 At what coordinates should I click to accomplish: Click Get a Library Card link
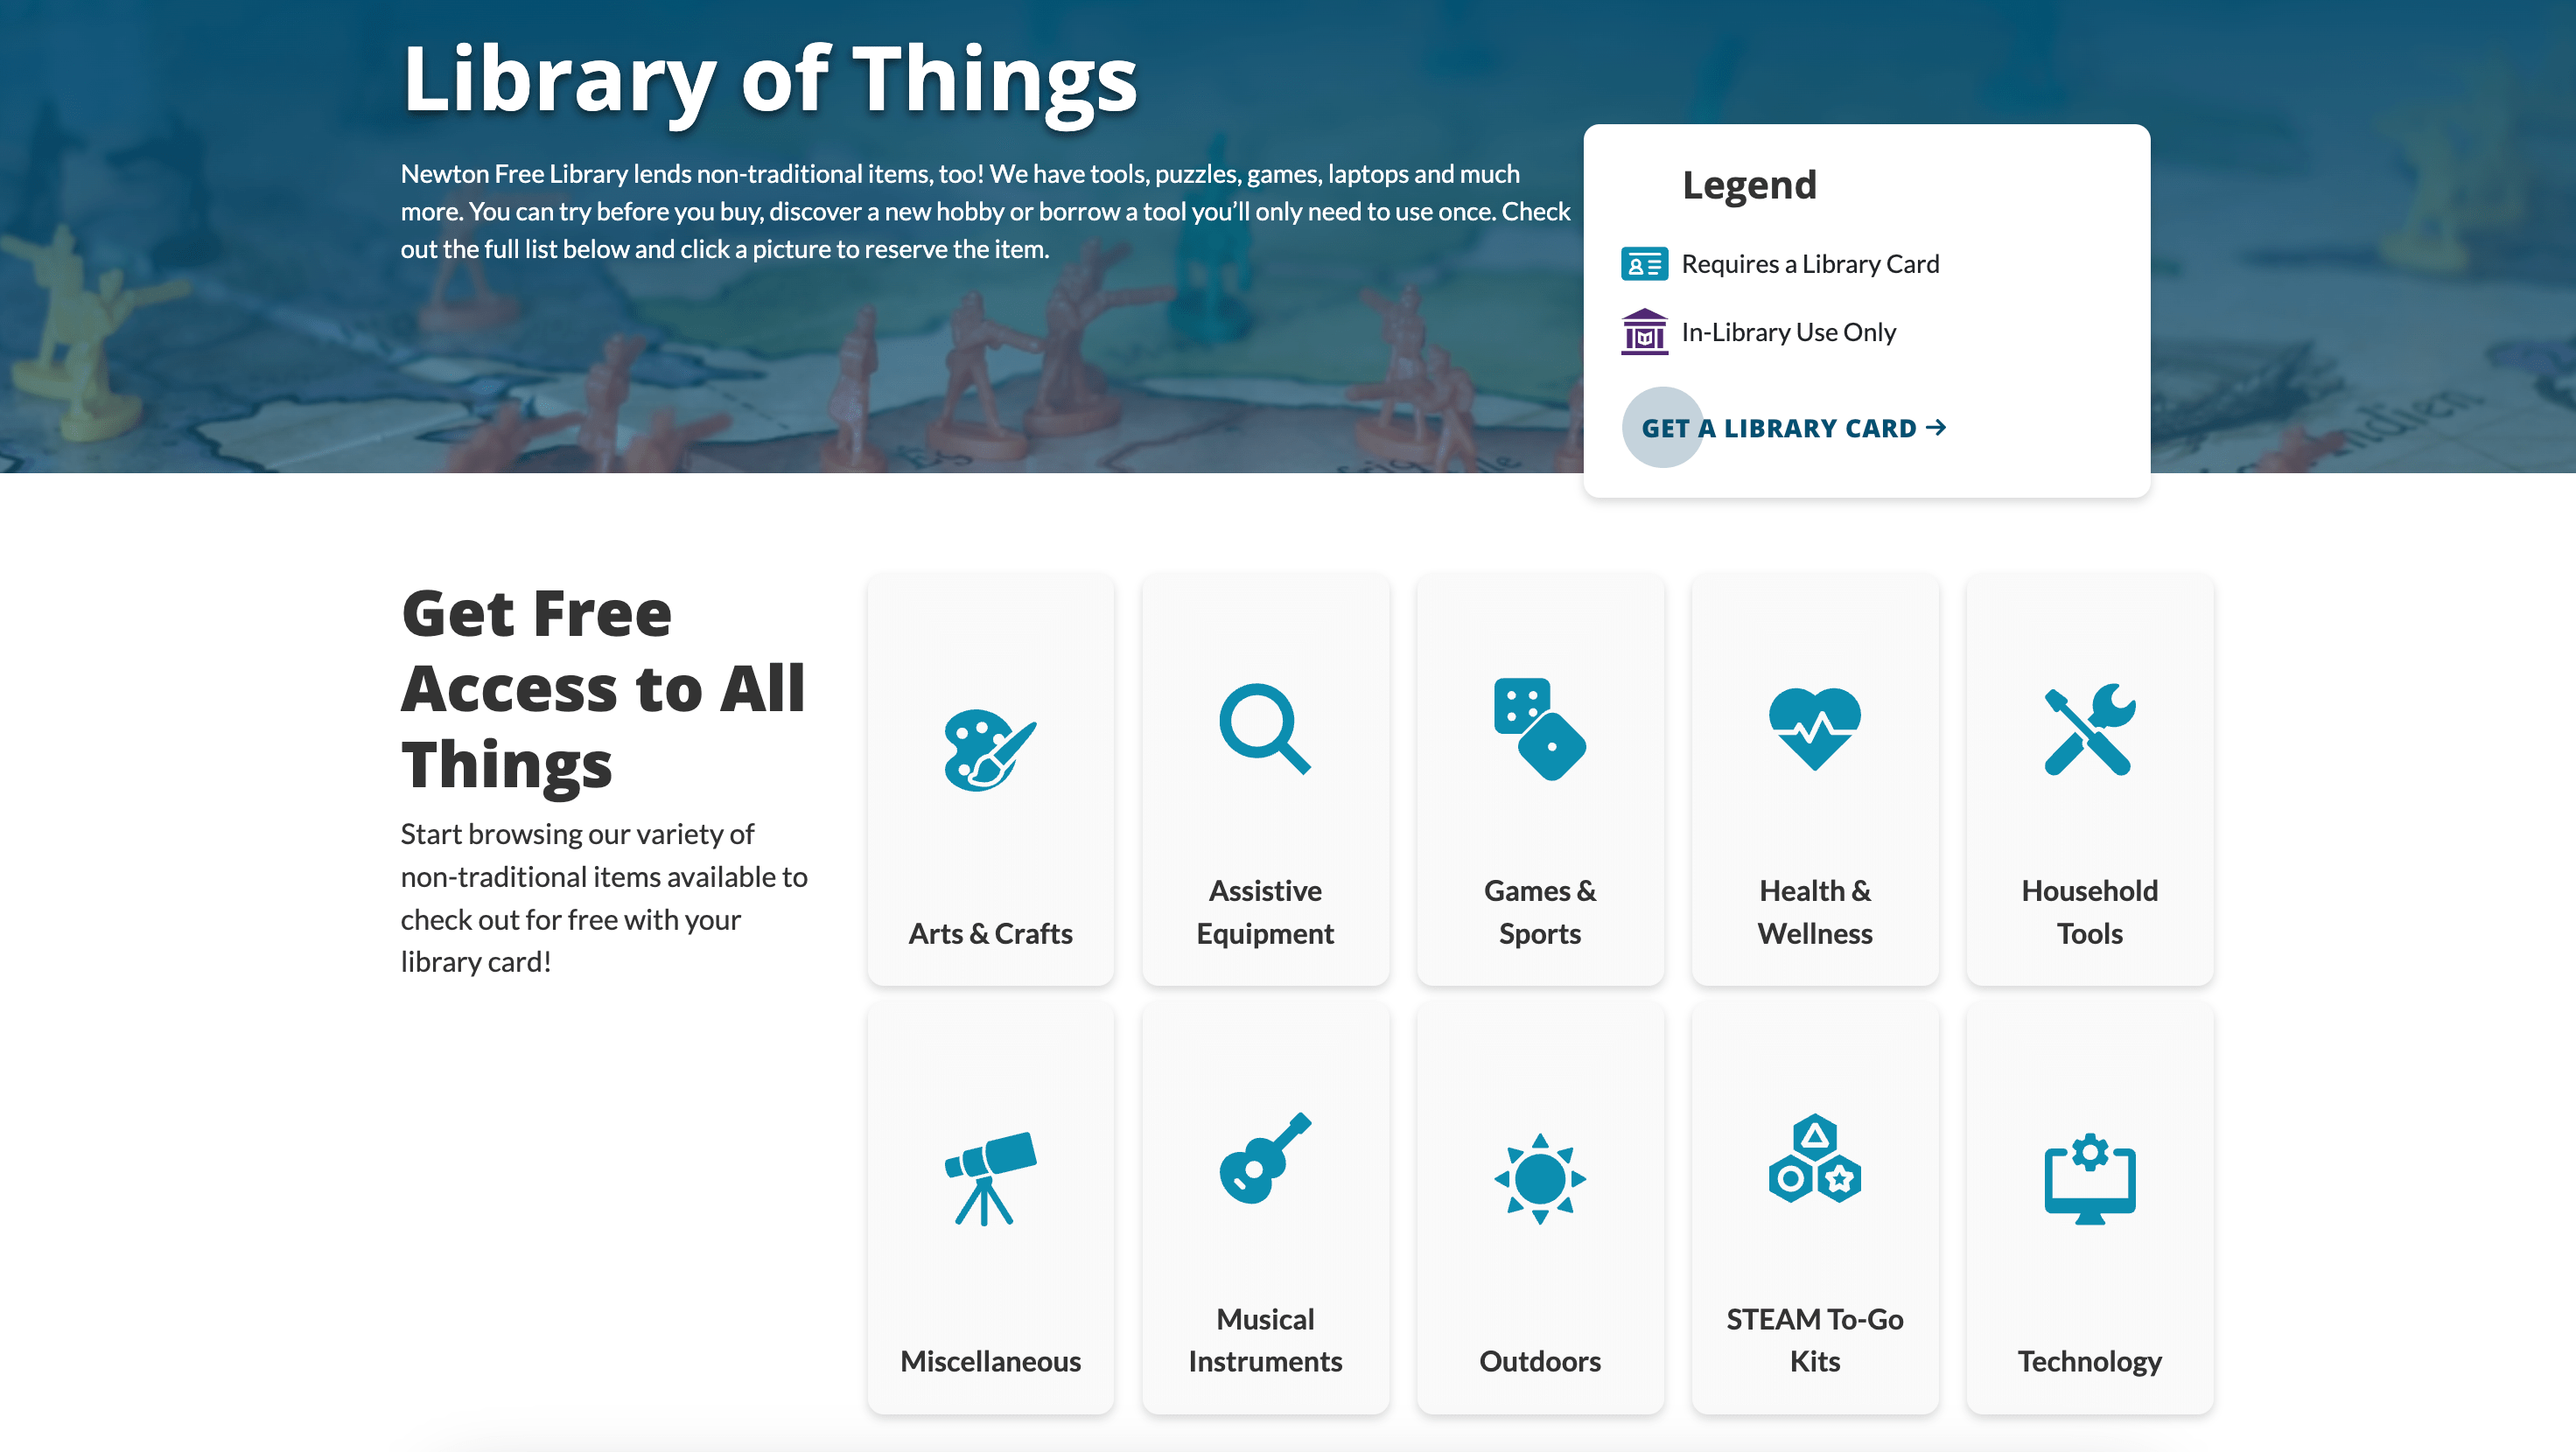tap(1779, 428)
